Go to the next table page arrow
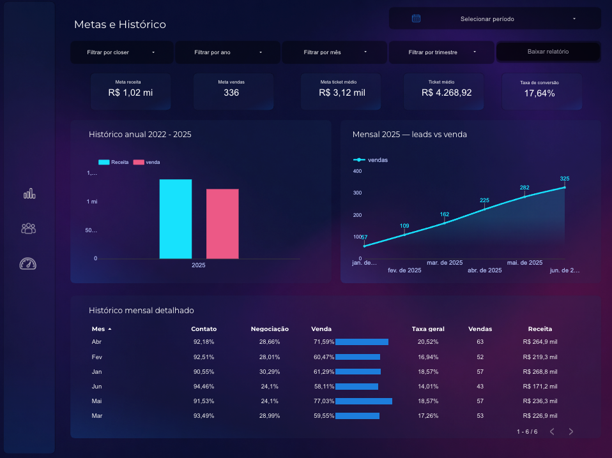This screenshot has width=612, height=458. pos(571,431)
